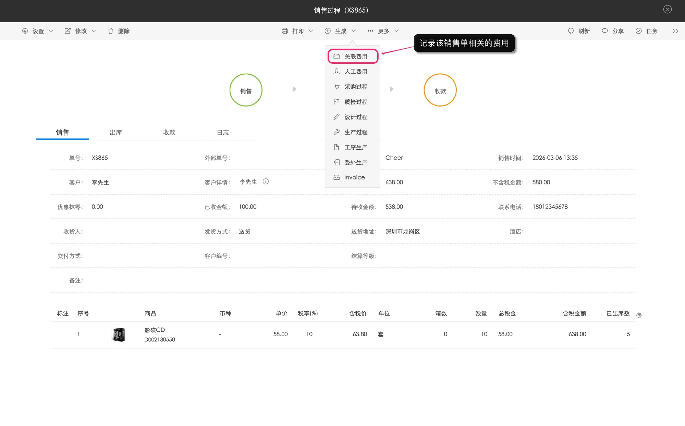Click the 删除 trash icon

pyautogui.click(x=111, y=31)
